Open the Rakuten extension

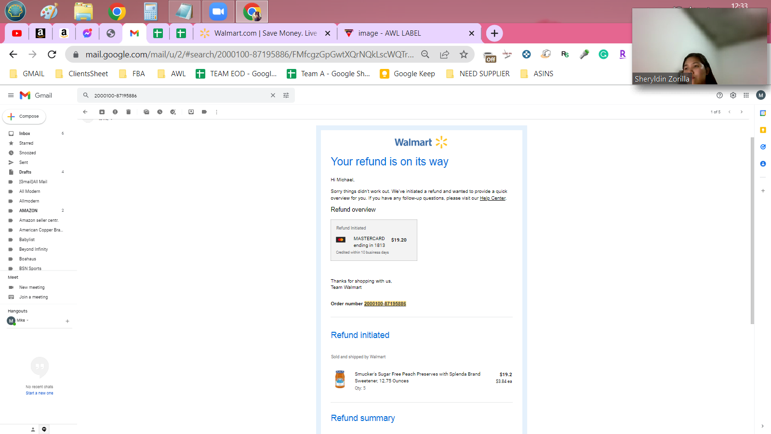coord(623,54)
